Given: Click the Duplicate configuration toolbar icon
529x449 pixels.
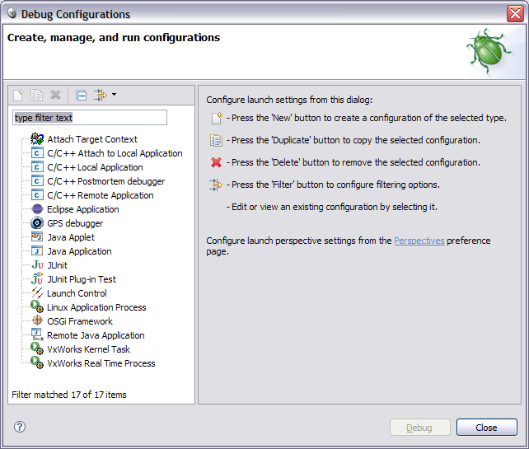Looking at the screenshot, I should click(x=36, y=95).
